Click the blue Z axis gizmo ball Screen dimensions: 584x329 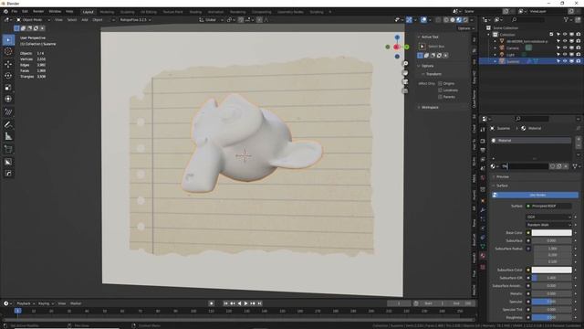click(x=398, y=37)
